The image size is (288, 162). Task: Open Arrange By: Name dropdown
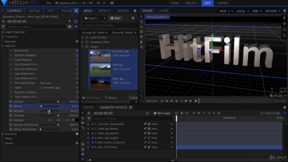95,32
